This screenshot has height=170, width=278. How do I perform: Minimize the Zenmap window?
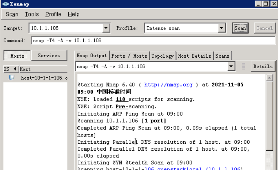pos(258,4)
